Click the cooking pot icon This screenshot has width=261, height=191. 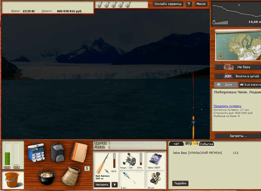46,175
